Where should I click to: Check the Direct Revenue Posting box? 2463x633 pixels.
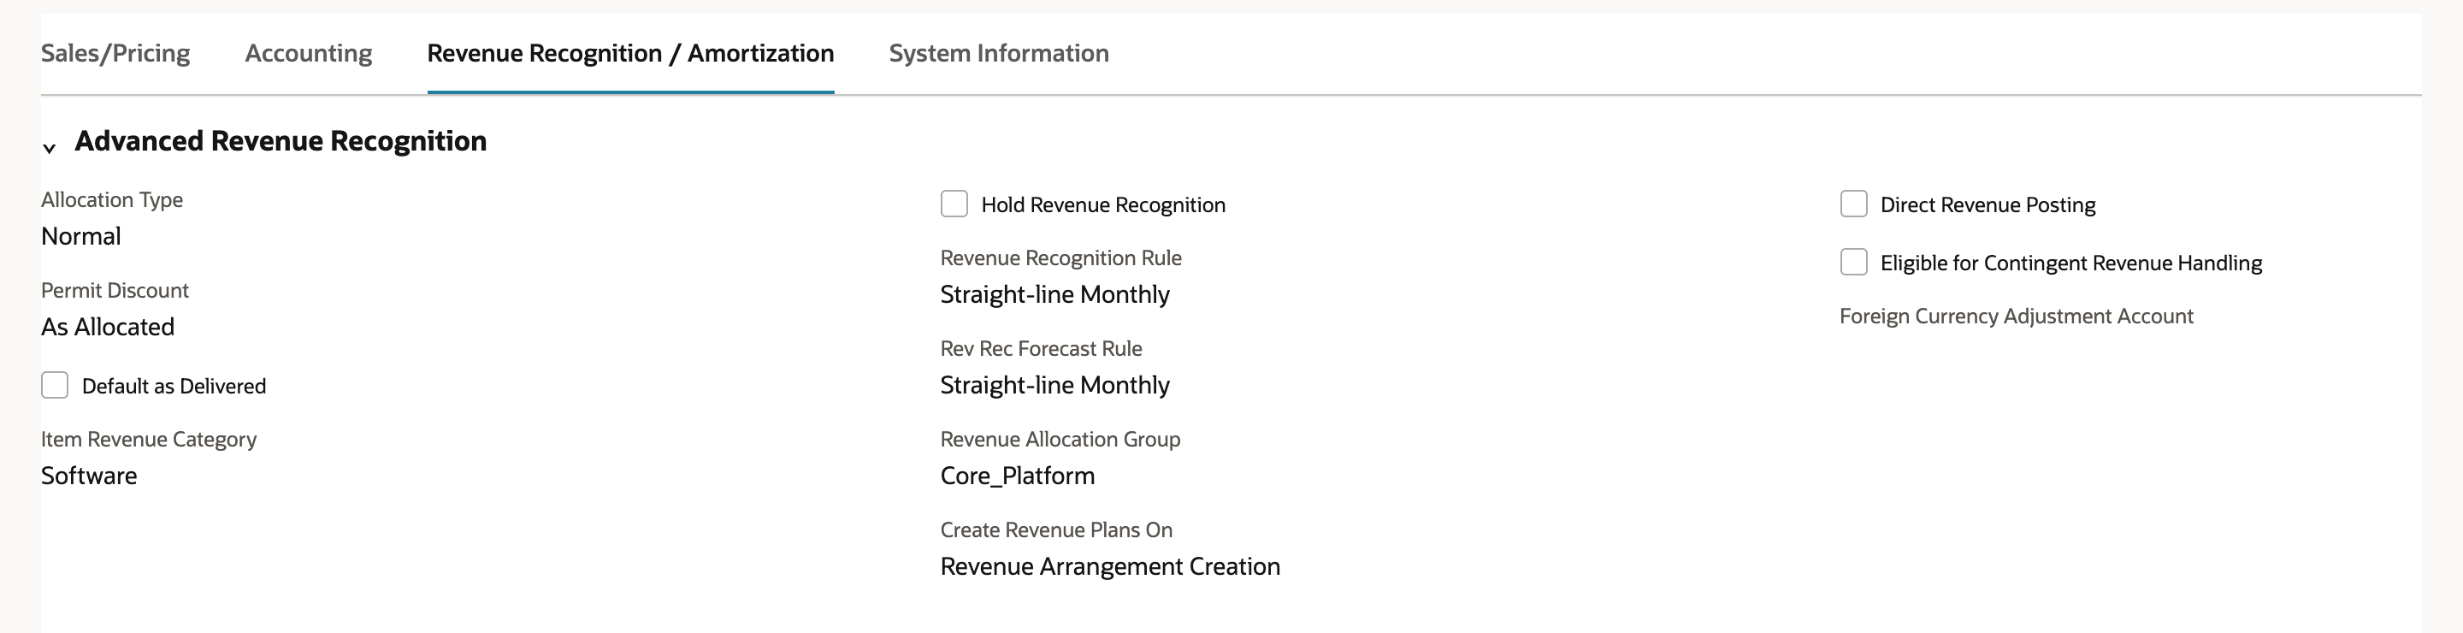click(1854, 204)
